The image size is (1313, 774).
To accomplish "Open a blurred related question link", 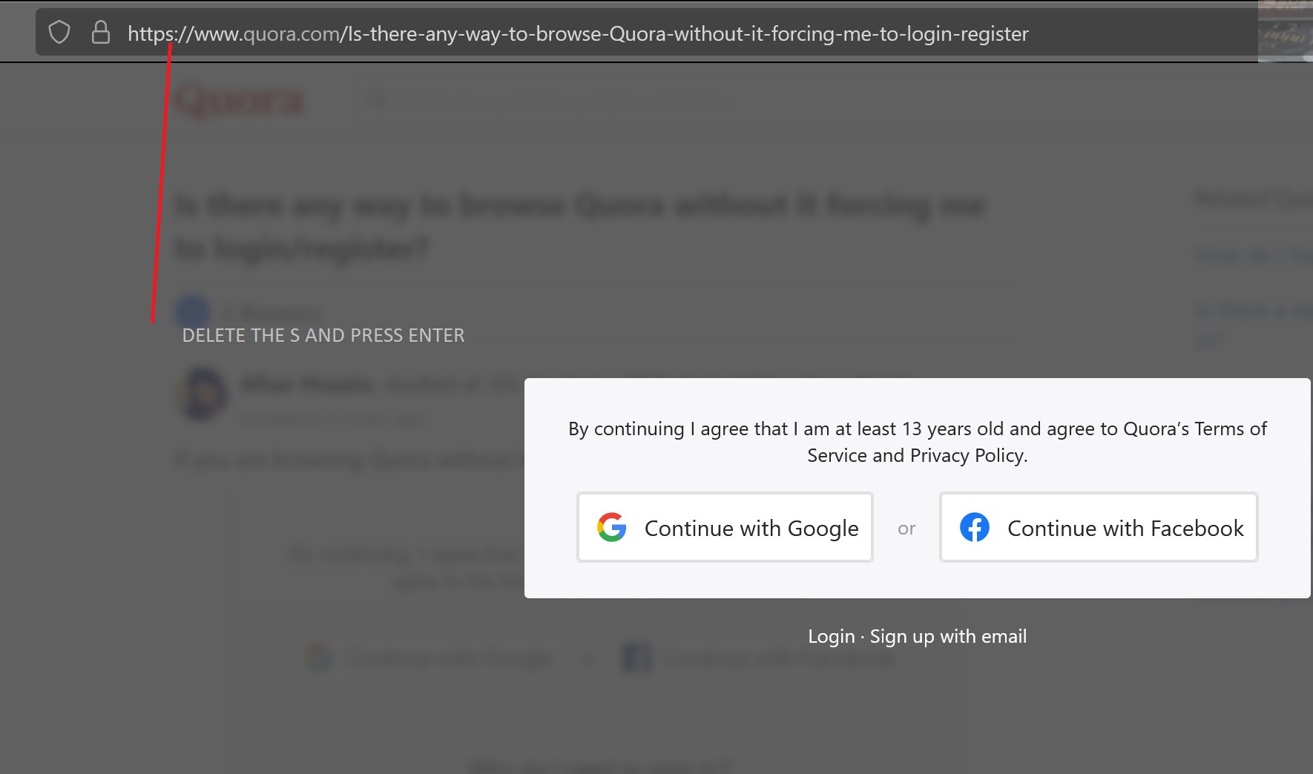I will coord(1254,254).
